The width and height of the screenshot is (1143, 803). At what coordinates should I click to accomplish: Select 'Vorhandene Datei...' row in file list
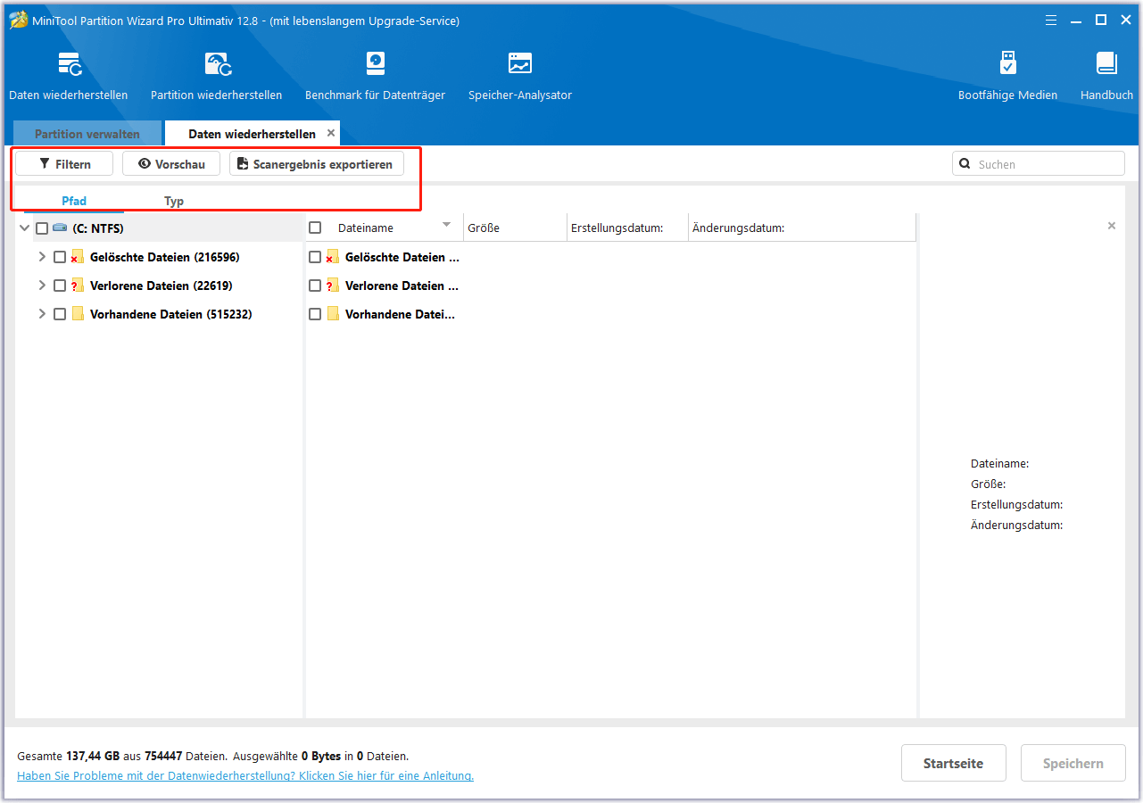(401, 314)
